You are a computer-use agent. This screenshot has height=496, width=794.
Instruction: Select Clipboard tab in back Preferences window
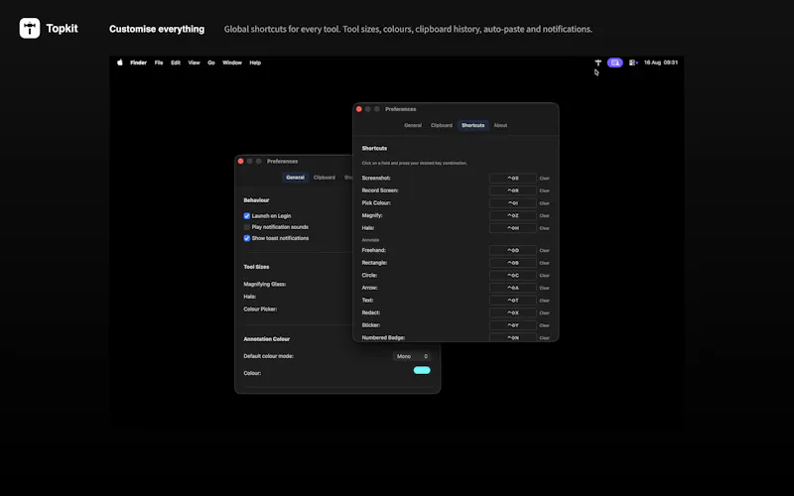[325, 178]
